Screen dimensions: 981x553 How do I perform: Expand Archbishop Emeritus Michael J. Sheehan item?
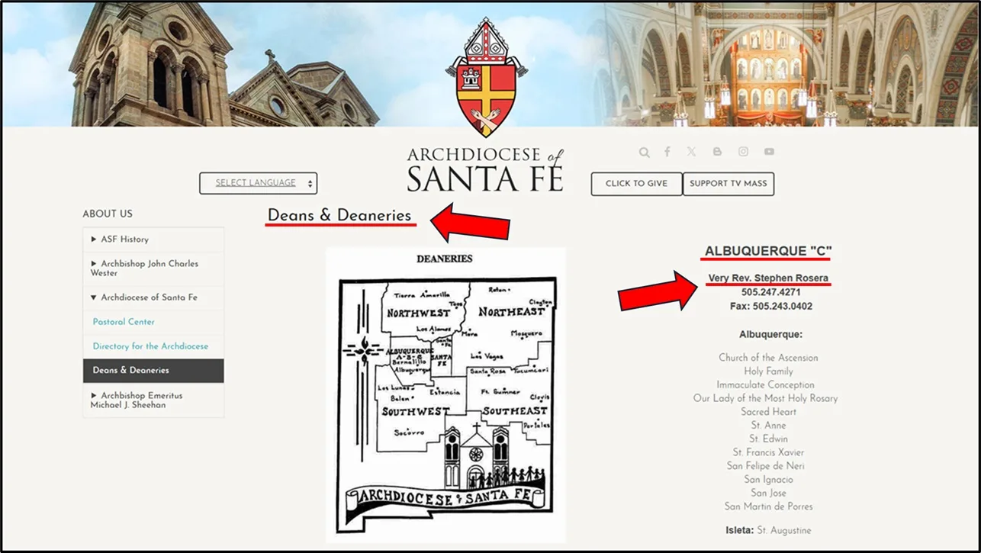(x=153, y=400)
